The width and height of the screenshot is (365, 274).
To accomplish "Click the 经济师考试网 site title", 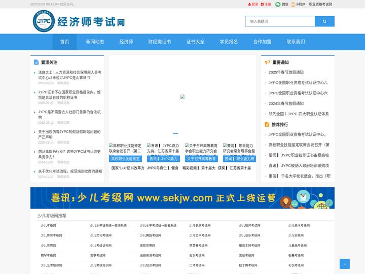I will tap(91, 22).
